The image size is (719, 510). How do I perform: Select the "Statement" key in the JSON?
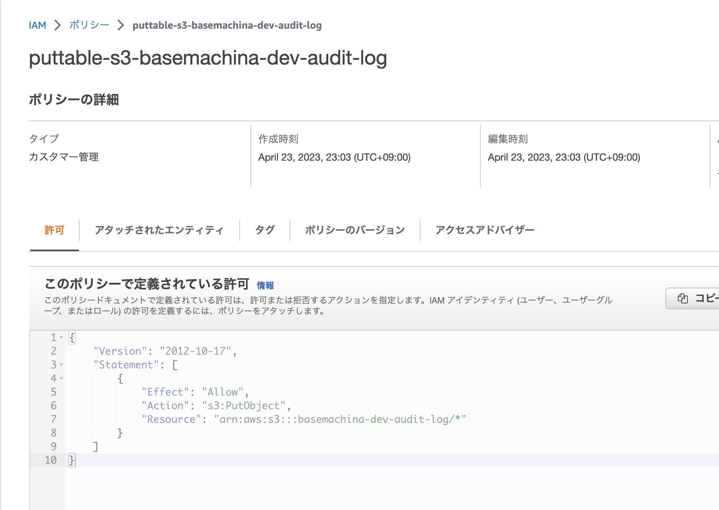126,365
